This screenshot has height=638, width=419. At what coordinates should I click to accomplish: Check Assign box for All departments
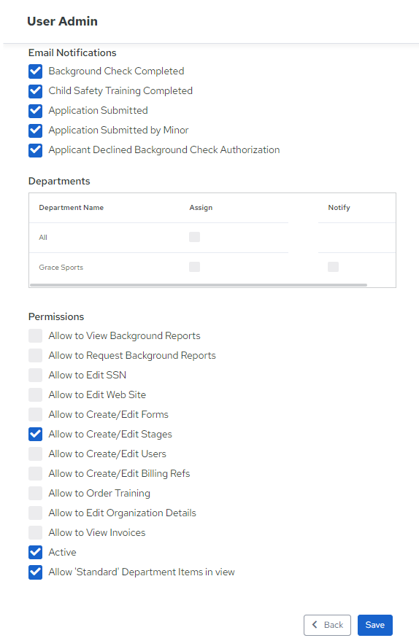[195, 237]
